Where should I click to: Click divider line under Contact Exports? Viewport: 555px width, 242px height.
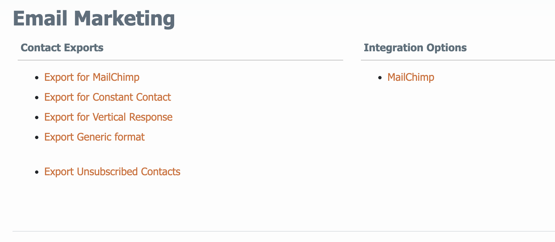180,60
